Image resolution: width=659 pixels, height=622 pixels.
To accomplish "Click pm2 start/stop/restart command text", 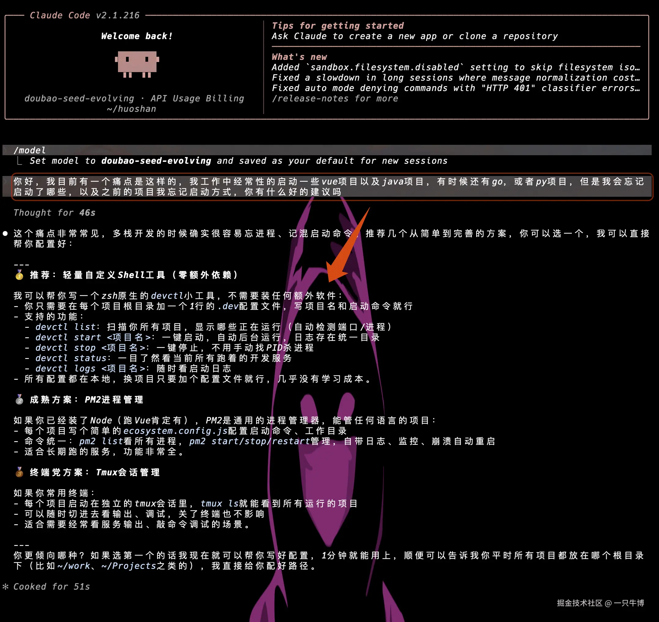I will coord(250,441).
